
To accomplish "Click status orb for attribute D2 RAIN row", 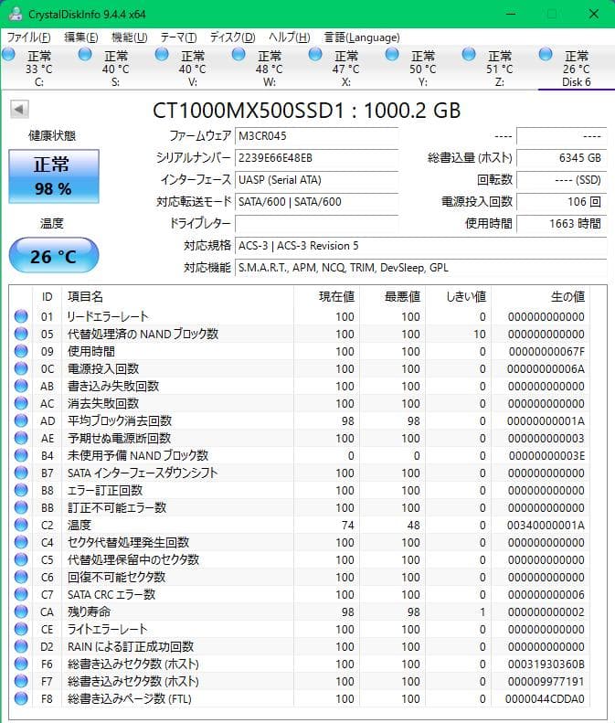I will [21, 646].
